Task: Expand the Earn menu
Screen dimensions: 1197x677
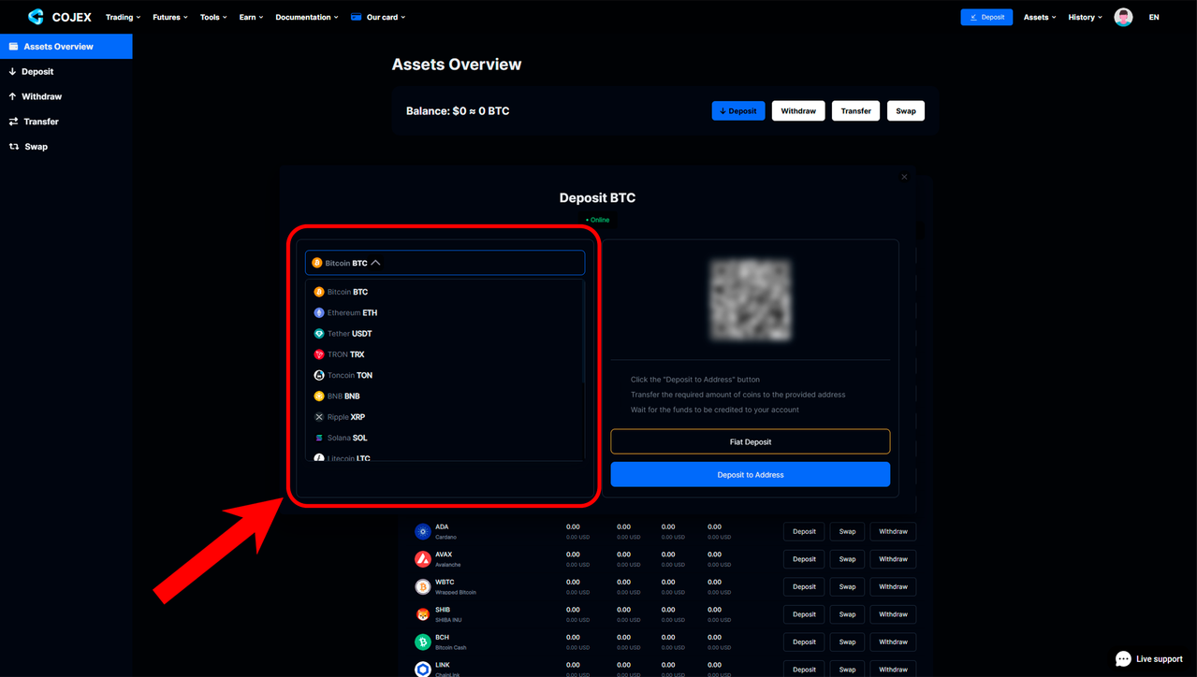Action: coord(251,17)
